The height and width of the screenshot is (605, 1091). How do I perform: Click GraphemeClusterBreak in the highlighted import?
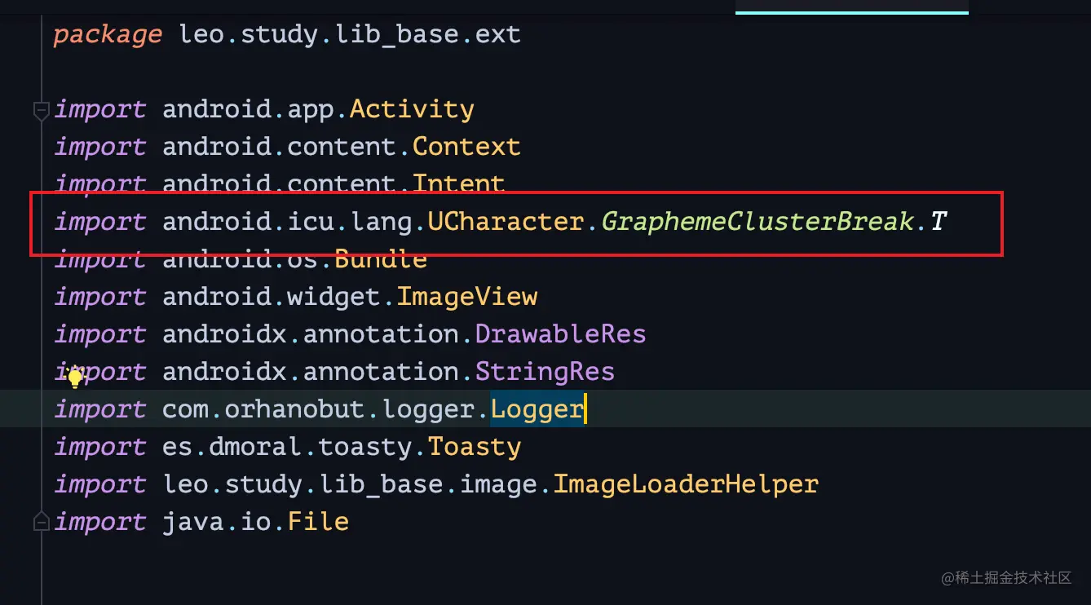[758, 222]
